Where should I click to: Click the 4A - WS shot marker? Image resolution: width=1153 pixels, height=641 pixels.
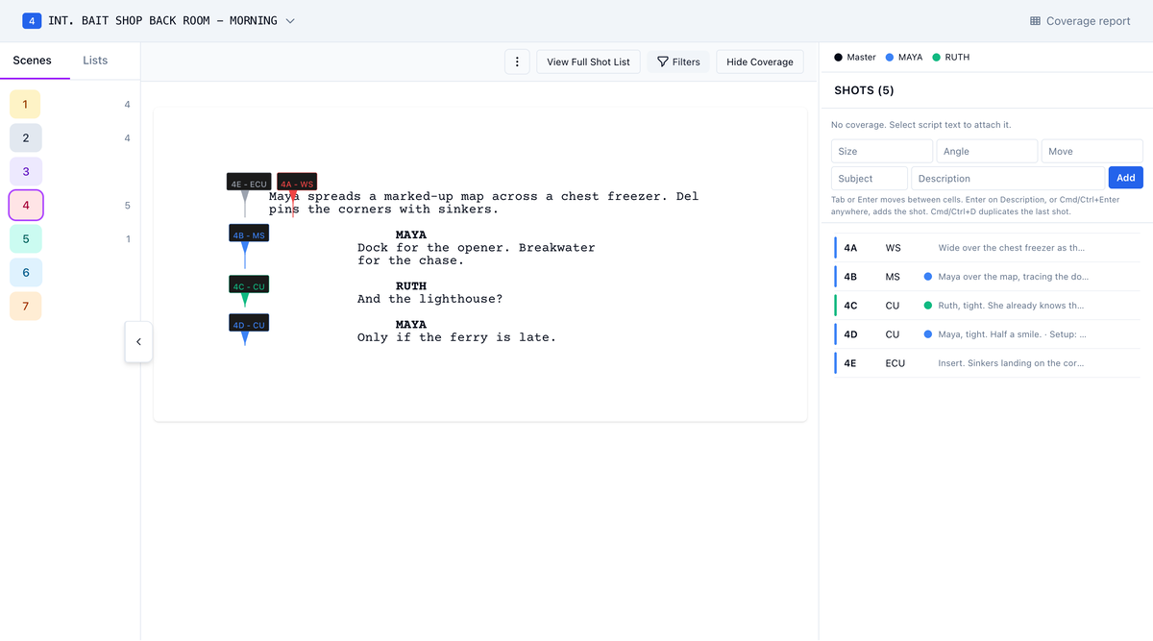coord(297,183)
